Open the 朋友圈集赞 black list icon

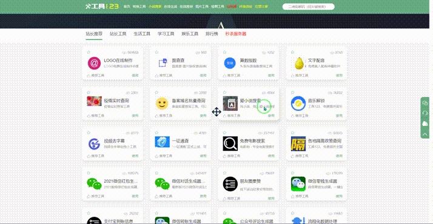coord(230,184)
